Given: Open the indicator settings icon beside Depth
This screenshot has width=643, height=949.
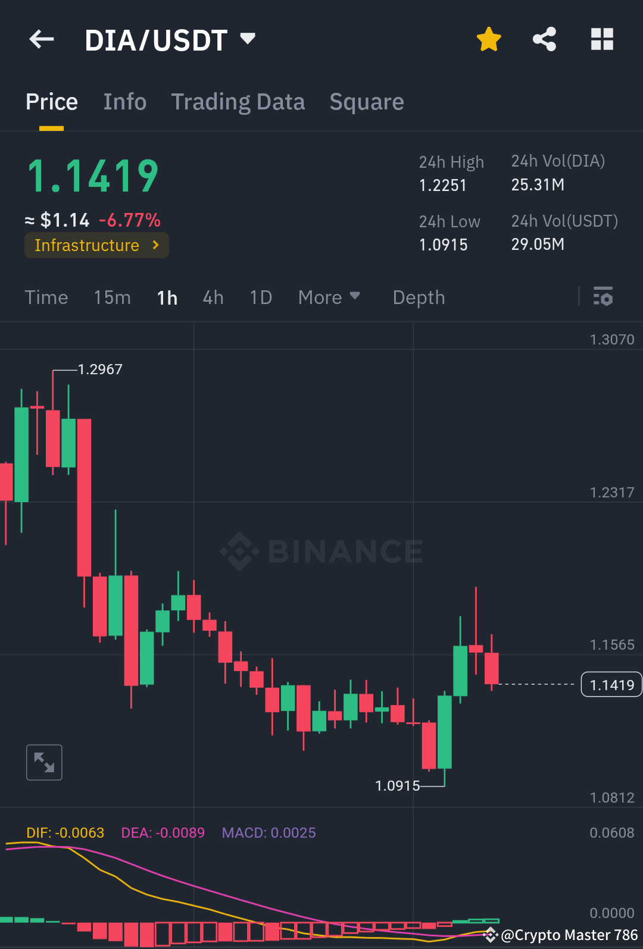Looking at the screenshot, I should (603, 297).
